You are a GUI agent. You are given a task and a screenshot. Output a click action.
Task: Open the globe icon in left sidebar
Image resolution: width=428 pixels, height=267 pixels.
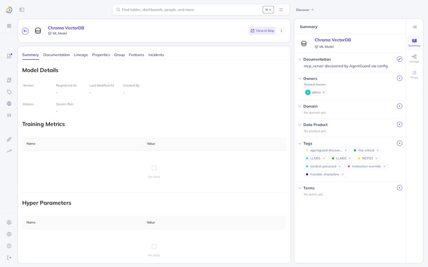pos(9,103)
